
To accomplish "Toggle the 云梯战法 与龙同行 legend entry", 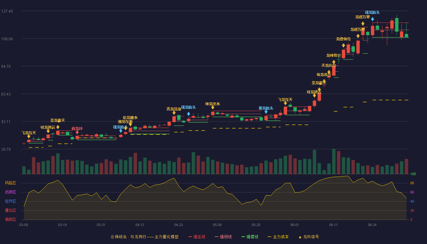I will pos(144,237).
